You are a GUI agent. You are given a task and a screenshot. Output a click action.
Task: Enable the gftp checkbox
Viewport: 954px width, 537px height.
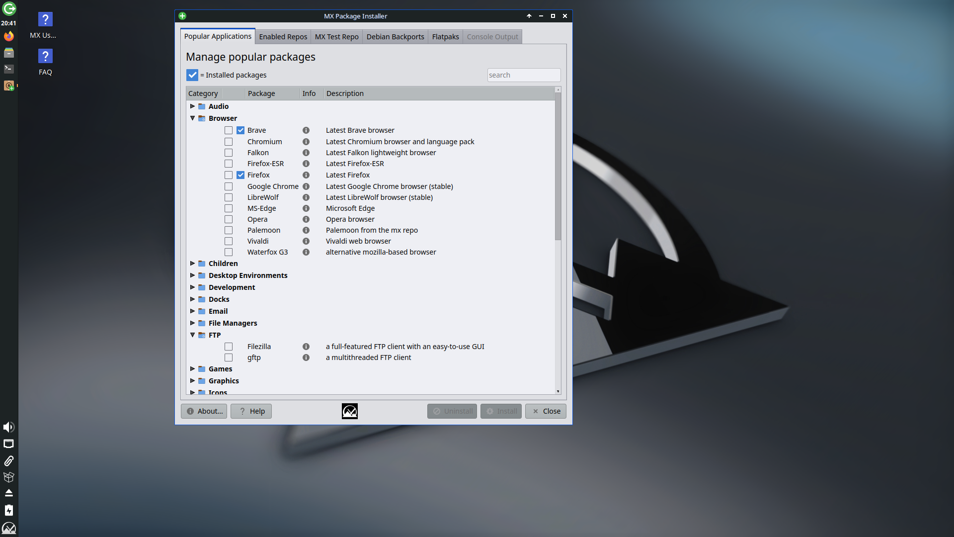click(x=229, y=358)
